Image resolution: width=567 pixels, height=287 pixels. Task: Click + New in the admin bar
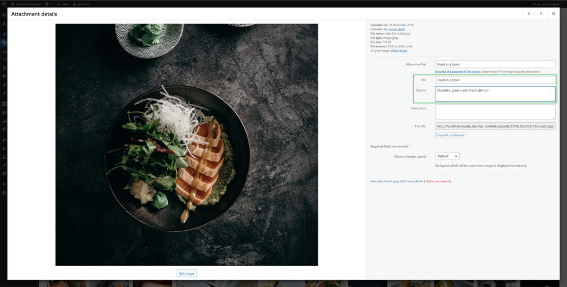64,3
